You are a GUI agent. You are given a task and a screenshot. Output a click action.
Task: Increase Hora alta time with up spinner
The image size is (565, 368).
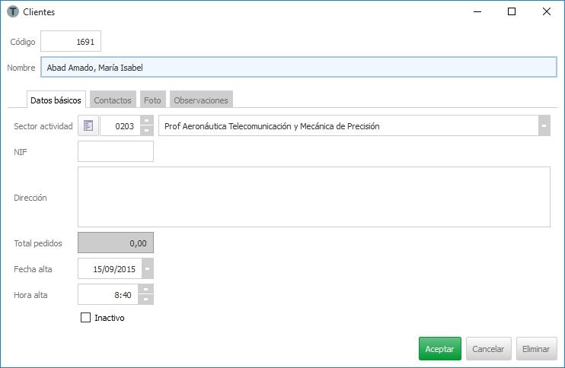pyautogui.click(x=147, y=290)
